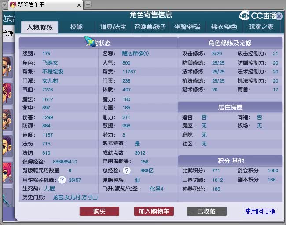Click the 加入购物车 button

tap(154, 211)
